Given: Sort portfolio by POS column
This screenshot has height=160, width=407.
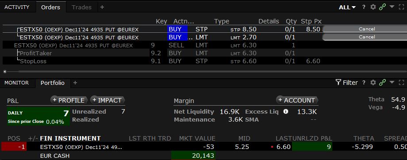Looking at the screenshot, I should (x=14, y=138).
